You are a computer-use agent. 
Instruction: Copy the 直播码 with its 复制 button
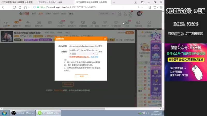click(x=100, y=52)
